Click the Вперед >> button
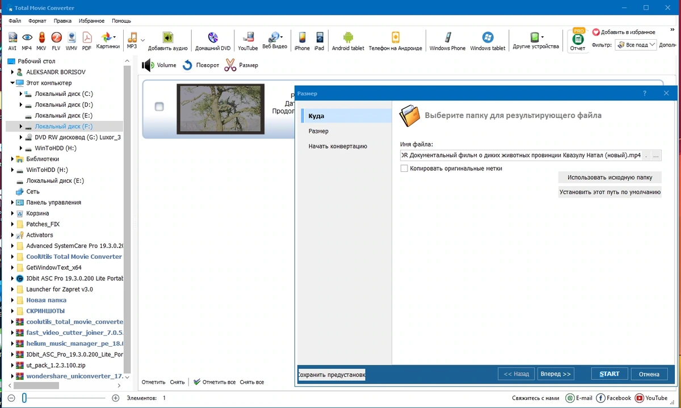 (x=556, y=374)
